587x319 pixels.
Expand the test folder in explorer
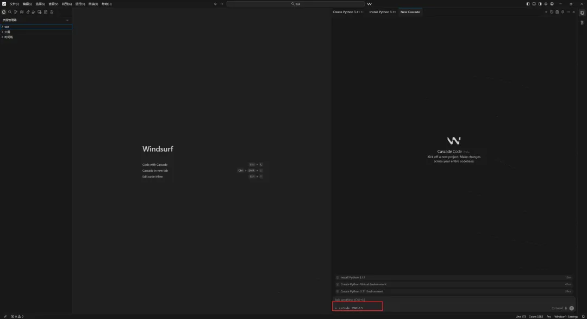(x=36, y=27)
